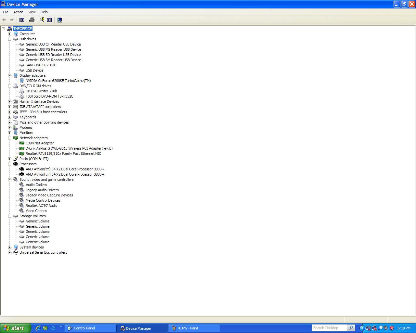
Task: Collapse the Network adapters category
Action: [9, 138]
